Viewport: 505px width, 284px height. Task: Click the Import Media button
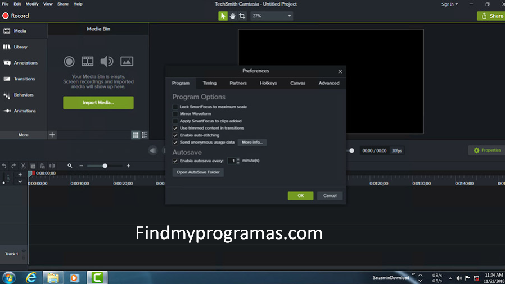pos(98,103)
